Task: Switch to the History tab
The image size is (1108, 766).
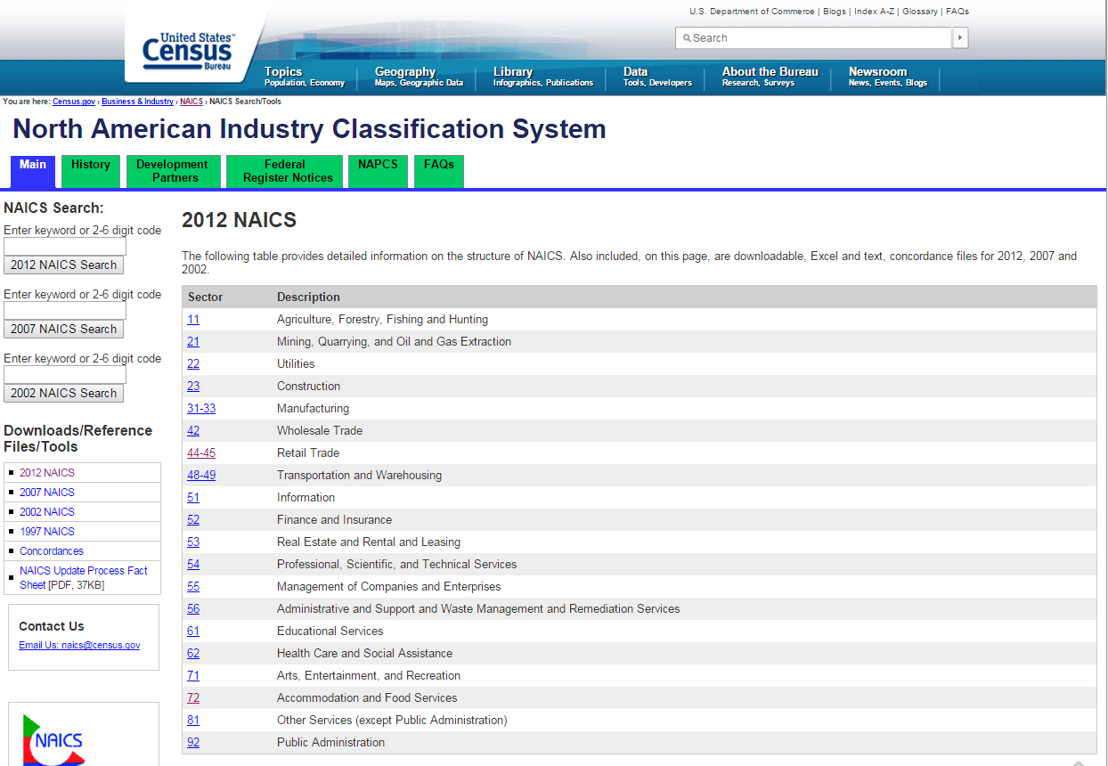Action: pos(91,171)
